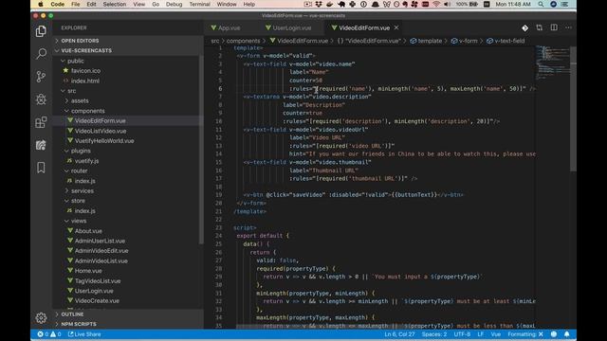Open the editor More Actions ellipsis
The width and height of the screenshot is (607, 341).
point(568,27)
